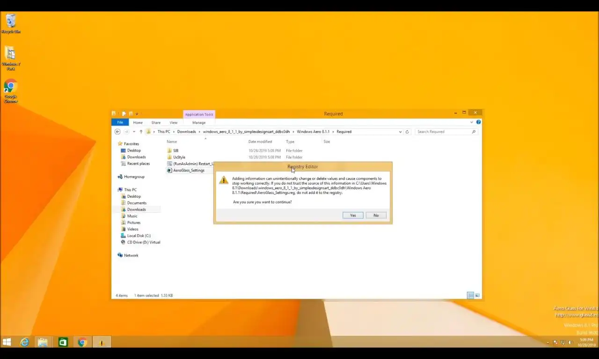Sort files by Date modified column
The width and height of the screenshot is (599, 359).
click(x=260, y=142)
